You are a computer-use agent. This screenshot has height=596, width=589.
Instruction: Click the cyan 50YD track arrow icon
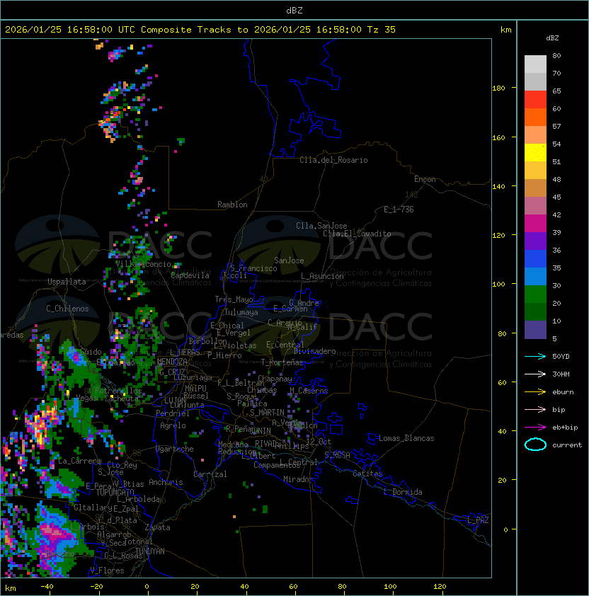click(535, 357)
